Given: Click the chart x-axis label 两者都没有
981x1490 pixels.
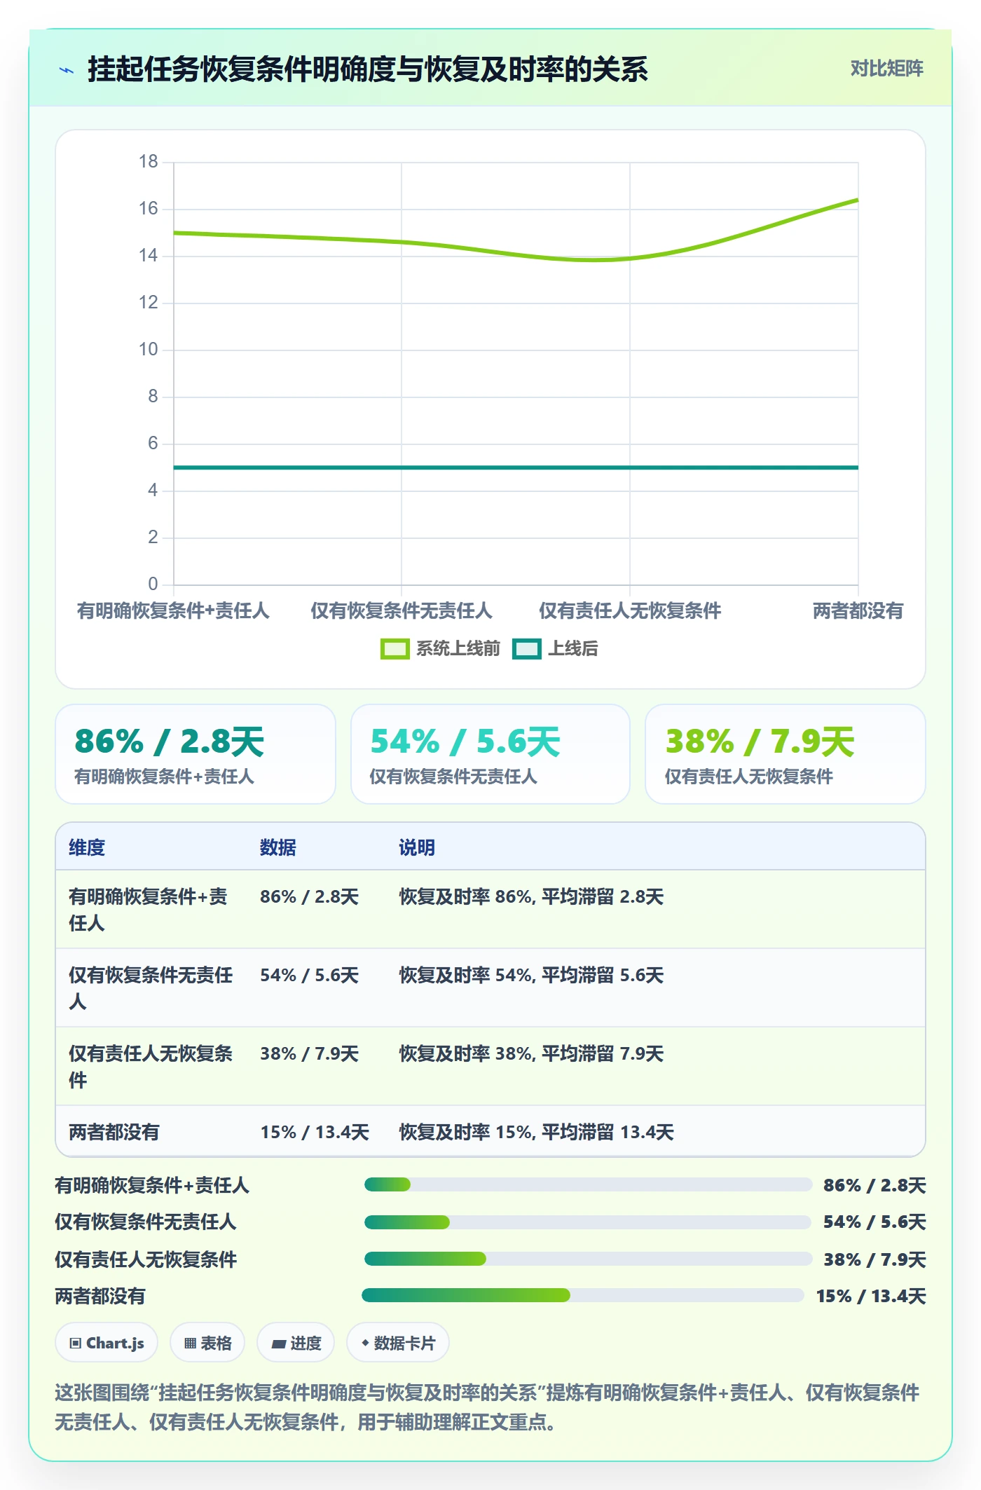Looking at the screenshot, I should pyautogui.click(x=858, y=610).
